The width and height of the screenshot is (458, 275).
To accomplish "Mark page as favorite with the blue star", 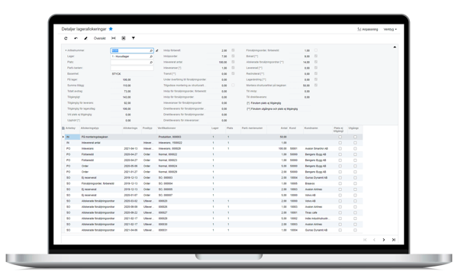I will pos(111,29).
